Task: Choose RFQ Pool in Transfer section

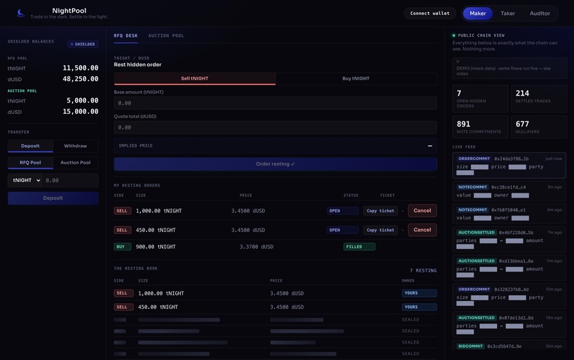Action: click(31, 162)
